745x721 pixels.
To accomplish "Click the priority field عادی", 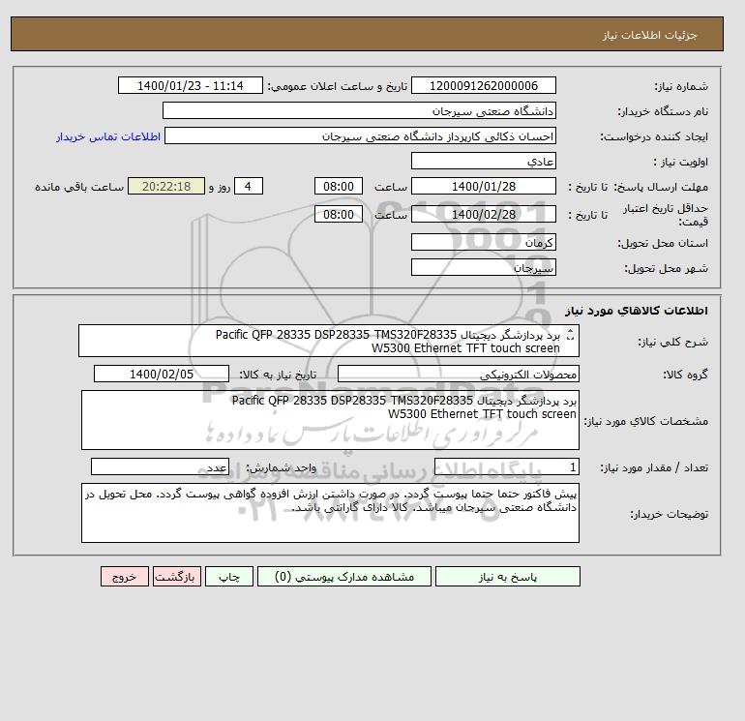I will 483,161.
